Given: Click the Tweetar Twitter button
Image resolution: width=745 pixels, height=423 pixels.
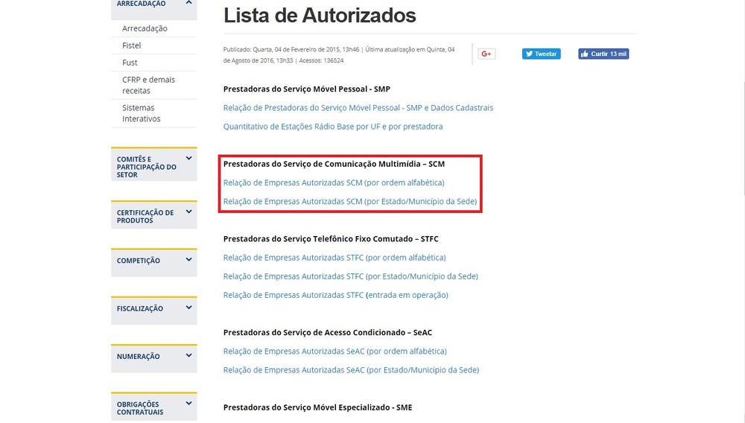Looking at the screenshot, I should pyautogui.click(x=541, y=54).
